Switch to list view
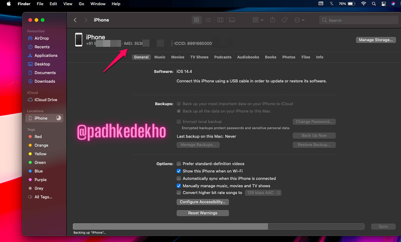This screenshot has height=242, width=401. click(208, 20)
